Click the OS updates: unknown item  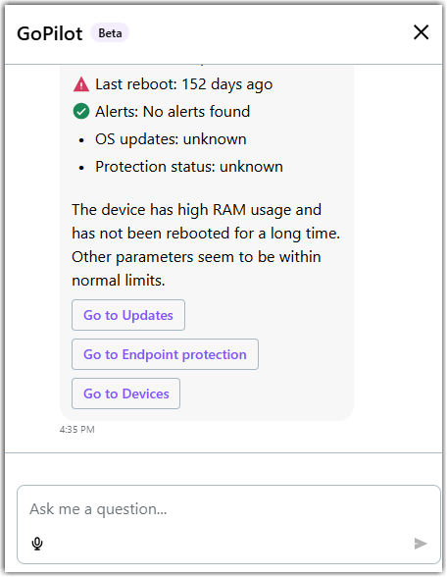click(x=171, y=139)
